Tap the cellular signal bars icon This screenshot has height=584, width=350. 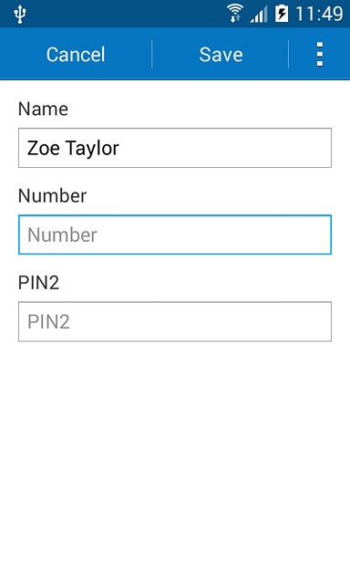259,15
